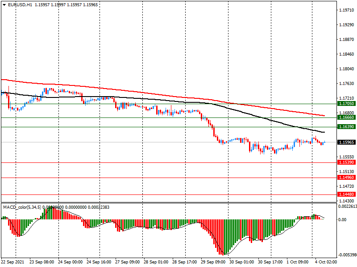Click the 30 Sep 17:00 time axis label
This screenshot has width=357, height=267.
pos(270,262)
